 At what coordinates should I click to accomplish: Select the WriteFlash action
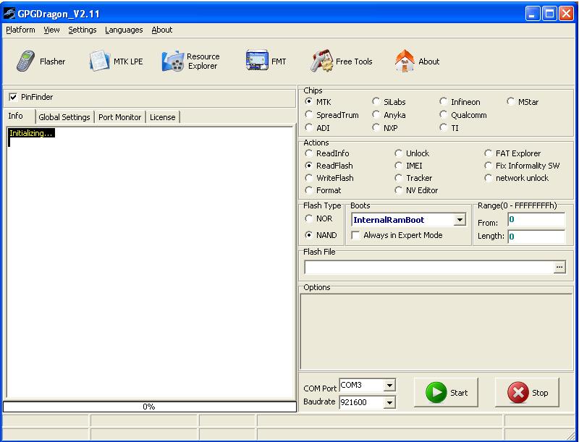pos(309,177)
